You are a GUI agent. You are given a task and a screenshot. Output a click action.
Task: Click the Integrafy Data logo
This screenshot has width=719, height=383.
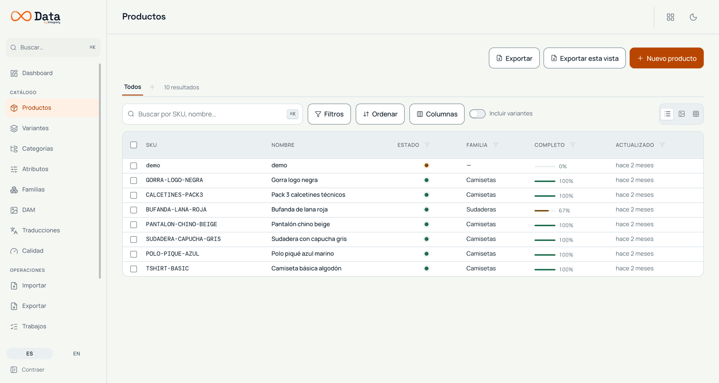(36, 17)
